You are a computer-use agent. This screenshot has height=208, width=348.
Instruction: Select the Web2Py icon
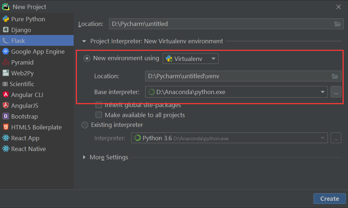pyautogui.click(x=6, y=73)
